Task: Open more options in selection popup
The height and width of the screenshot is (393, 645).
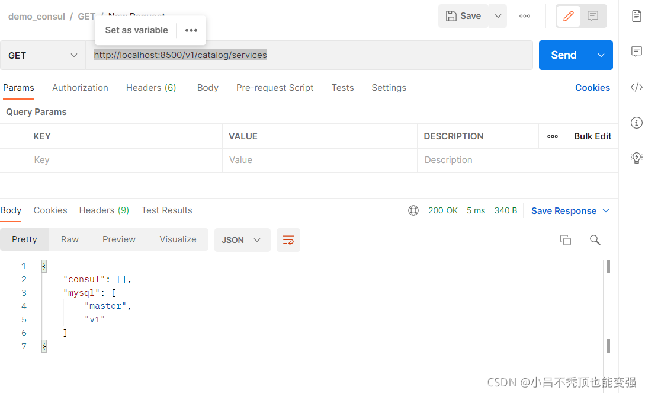Action: click(191, 30)
